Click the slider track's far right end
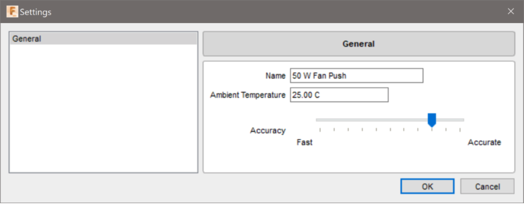 (462, 120)
